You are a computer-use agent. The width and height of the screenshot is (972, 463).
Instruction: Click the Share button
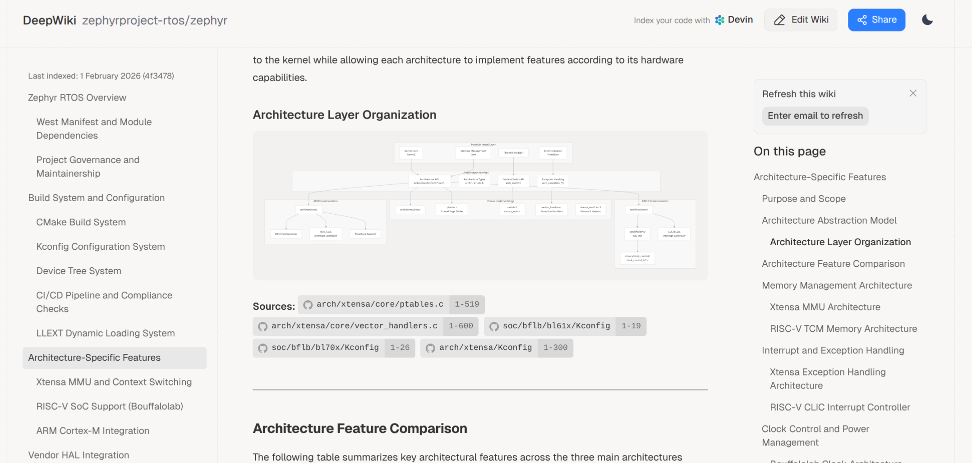[x=876, y=20]
